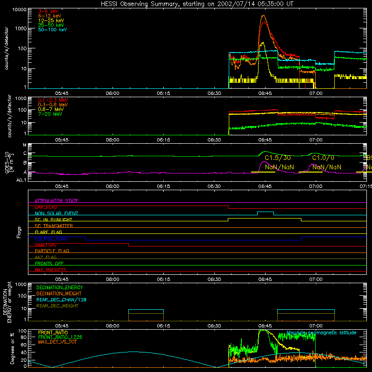
Task: Select the ECLIPSE_FLAG label
Action: click(51, 239)
